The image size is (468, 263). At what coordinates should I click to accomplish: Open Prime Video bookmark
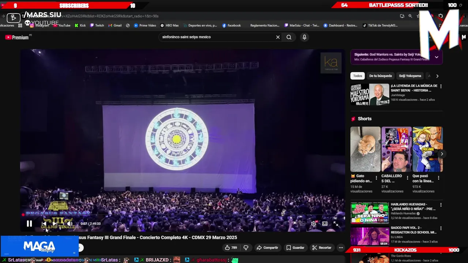point(145,26)
